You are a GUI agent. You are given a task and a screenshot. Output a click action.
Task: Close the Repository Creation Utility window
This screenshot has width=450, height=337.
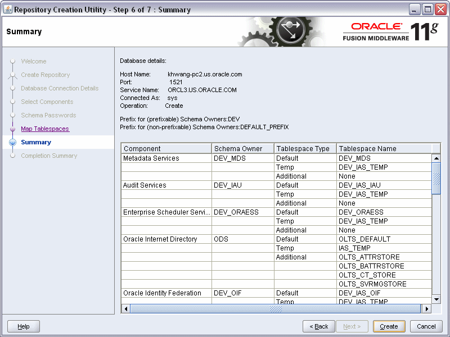coord(440,10)
